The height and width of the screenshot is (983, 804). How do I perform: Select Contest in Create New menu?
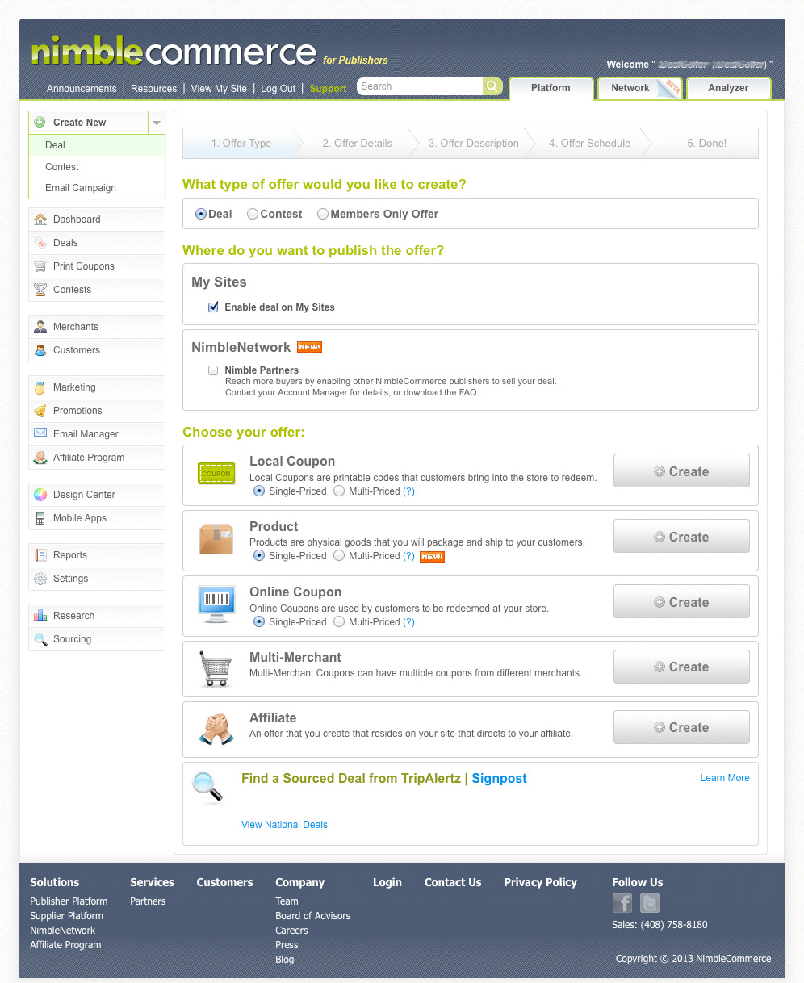point(97,167)
